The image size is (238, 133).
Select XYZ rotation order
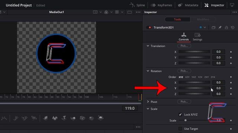[181, 77]
